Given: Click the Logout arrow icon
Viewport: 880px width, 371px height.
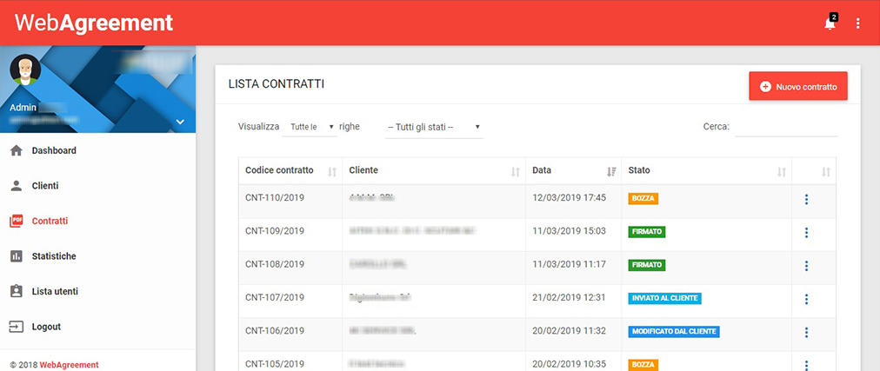Looking at the screenshot, I should [16, 327].
